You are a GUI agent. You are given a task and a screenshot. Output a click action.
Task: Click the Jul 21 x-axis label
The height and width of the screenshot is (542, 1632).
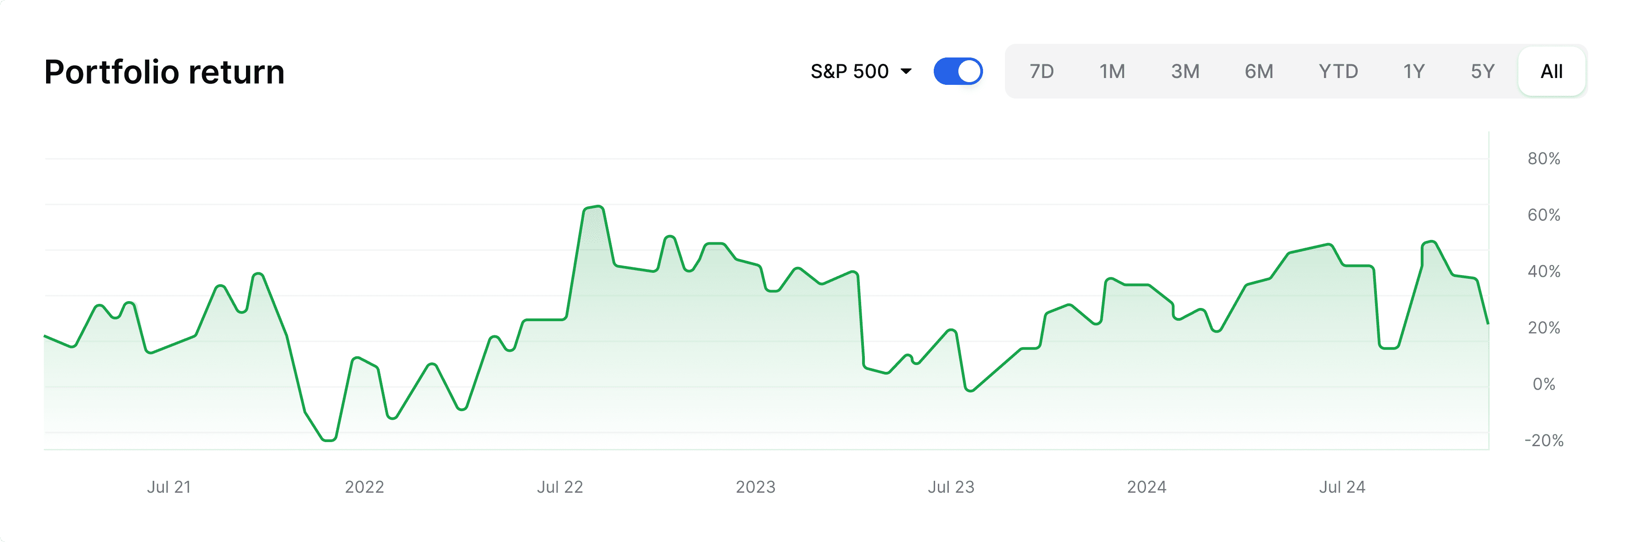point(169,487)
